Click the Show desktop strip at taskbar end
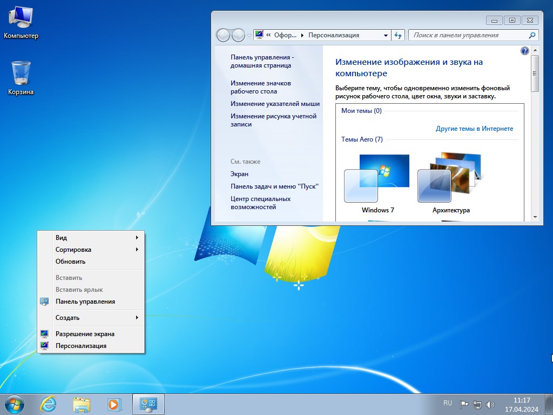553x415 pixels. click(x=549, y=404)
